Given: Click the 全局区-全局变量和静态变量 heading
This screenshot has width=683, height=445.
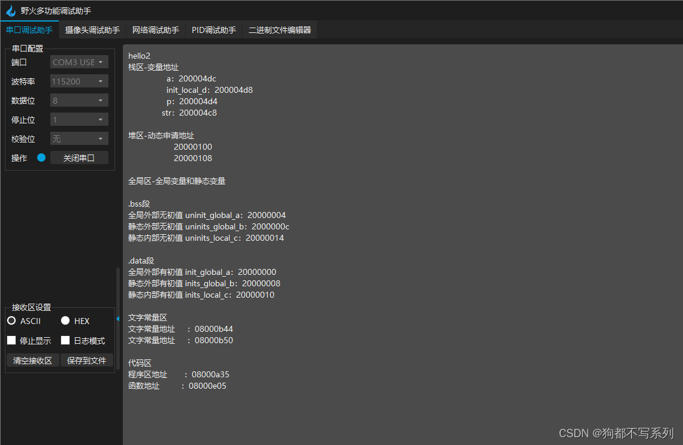Looking at the screenshot, I should point(177,181).
